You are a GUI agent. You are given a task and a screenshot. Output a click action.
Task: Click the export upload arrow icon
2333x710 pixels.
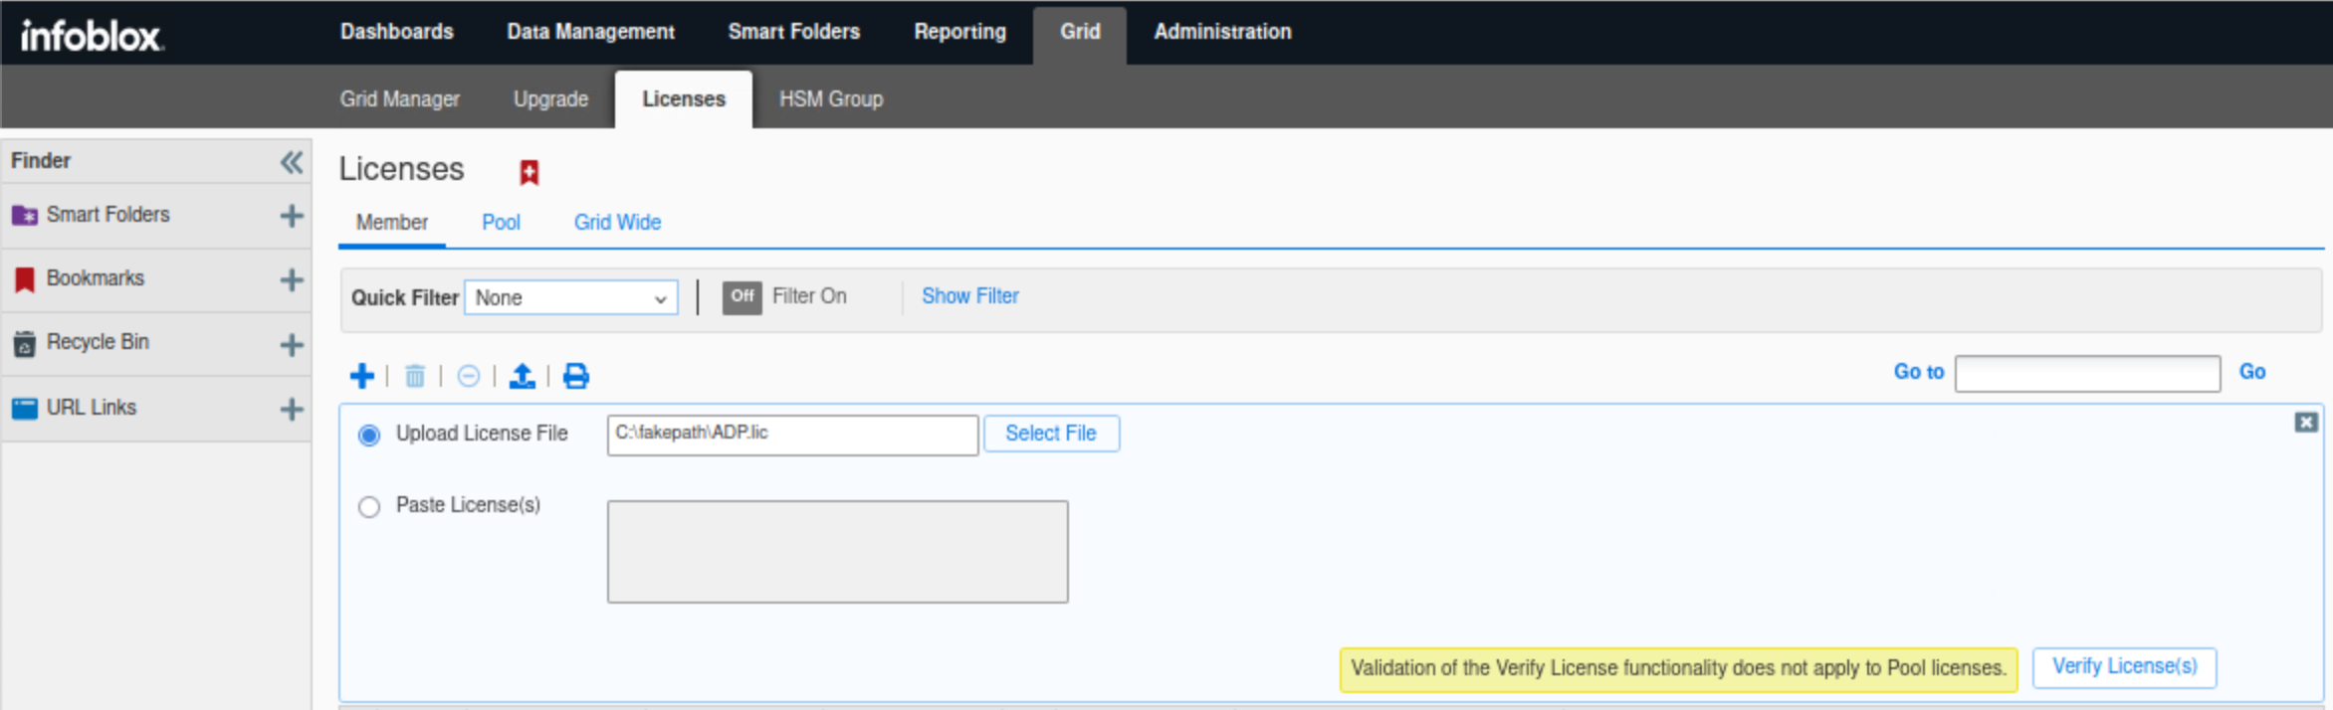[522, 376]
